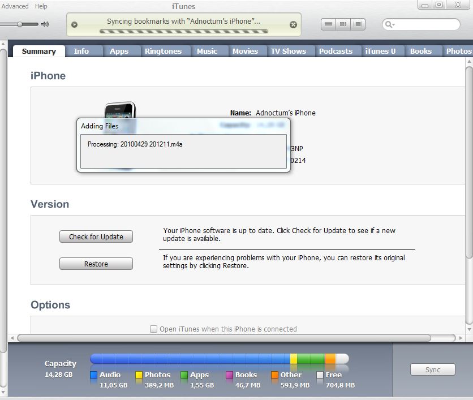
Task: Open the search magnifier dropdown
Action: 390,24
